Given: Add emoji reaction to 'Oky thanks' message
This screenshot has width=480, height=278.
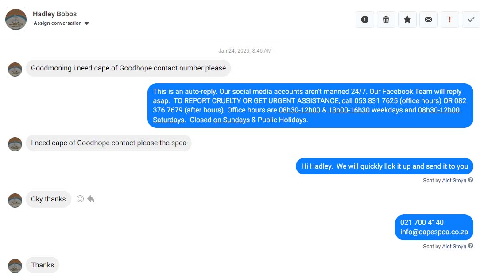Looking at the screenshot, I should [x=80, y=199].
